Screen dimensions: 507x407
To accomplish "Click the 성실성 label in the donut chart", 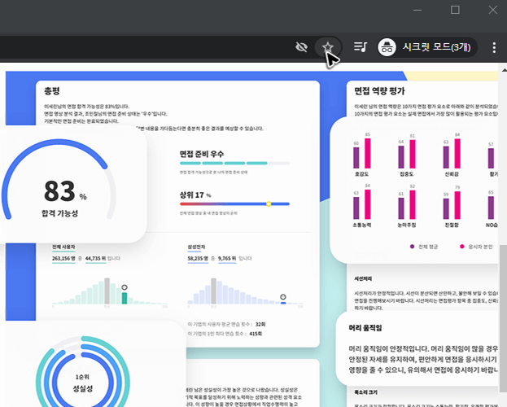I will click(82, 388).
